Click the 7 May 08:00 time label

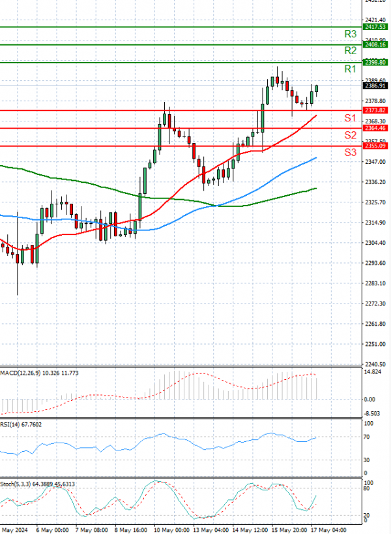[x=91, y=530]
